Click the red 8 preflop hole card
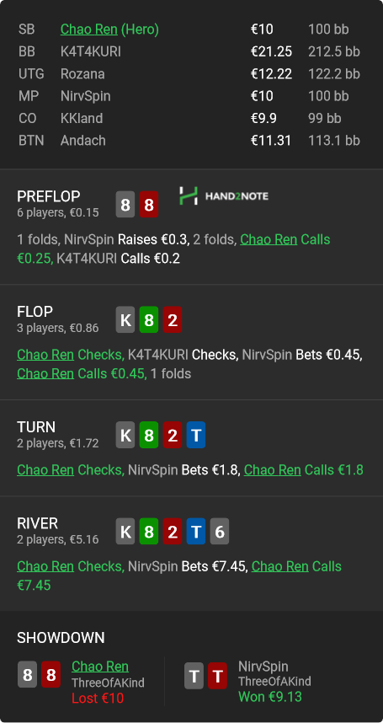The image size is (383, 723). pyautogui.click(x=149, y=204)
